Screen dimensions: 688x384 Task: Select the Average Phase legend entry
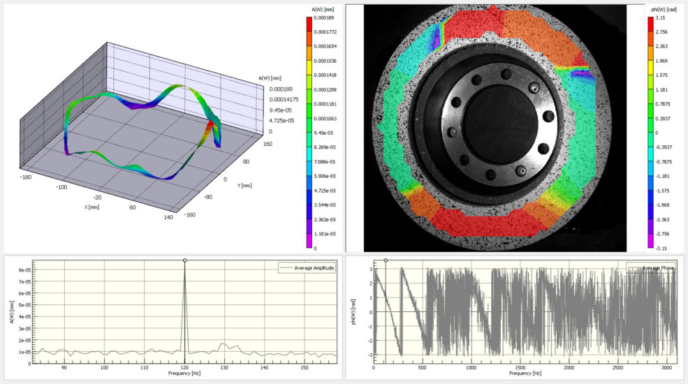point(652,268)
